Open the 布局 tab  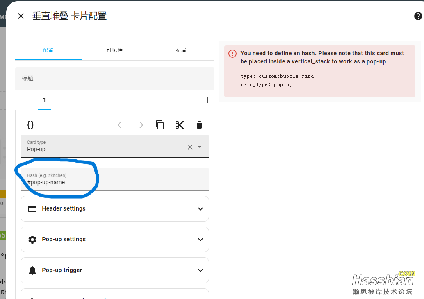(181, 50)
